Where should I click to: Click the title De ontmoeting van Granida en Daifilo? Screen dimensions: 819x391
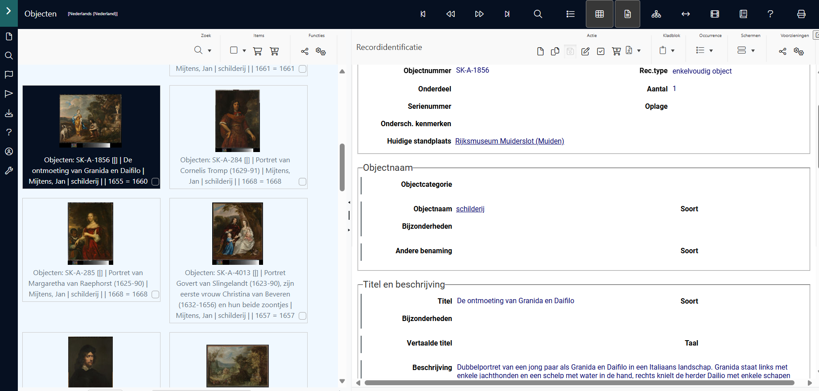tap(515, 300)
